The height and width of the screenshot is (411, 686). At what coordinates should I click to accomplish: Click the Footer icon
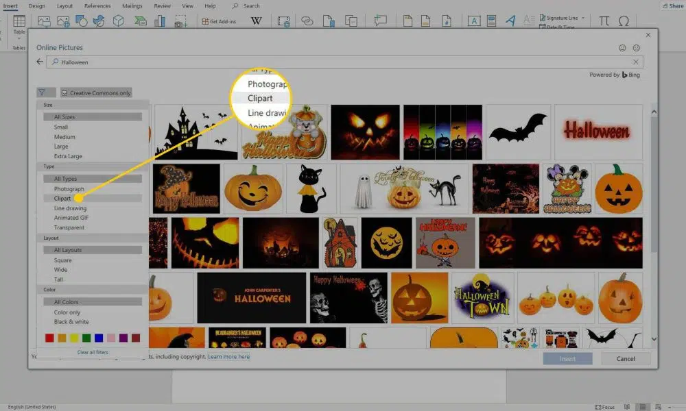(x=425, y=21)
